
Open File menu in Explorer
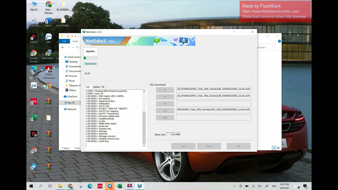(x=64, y=41)
